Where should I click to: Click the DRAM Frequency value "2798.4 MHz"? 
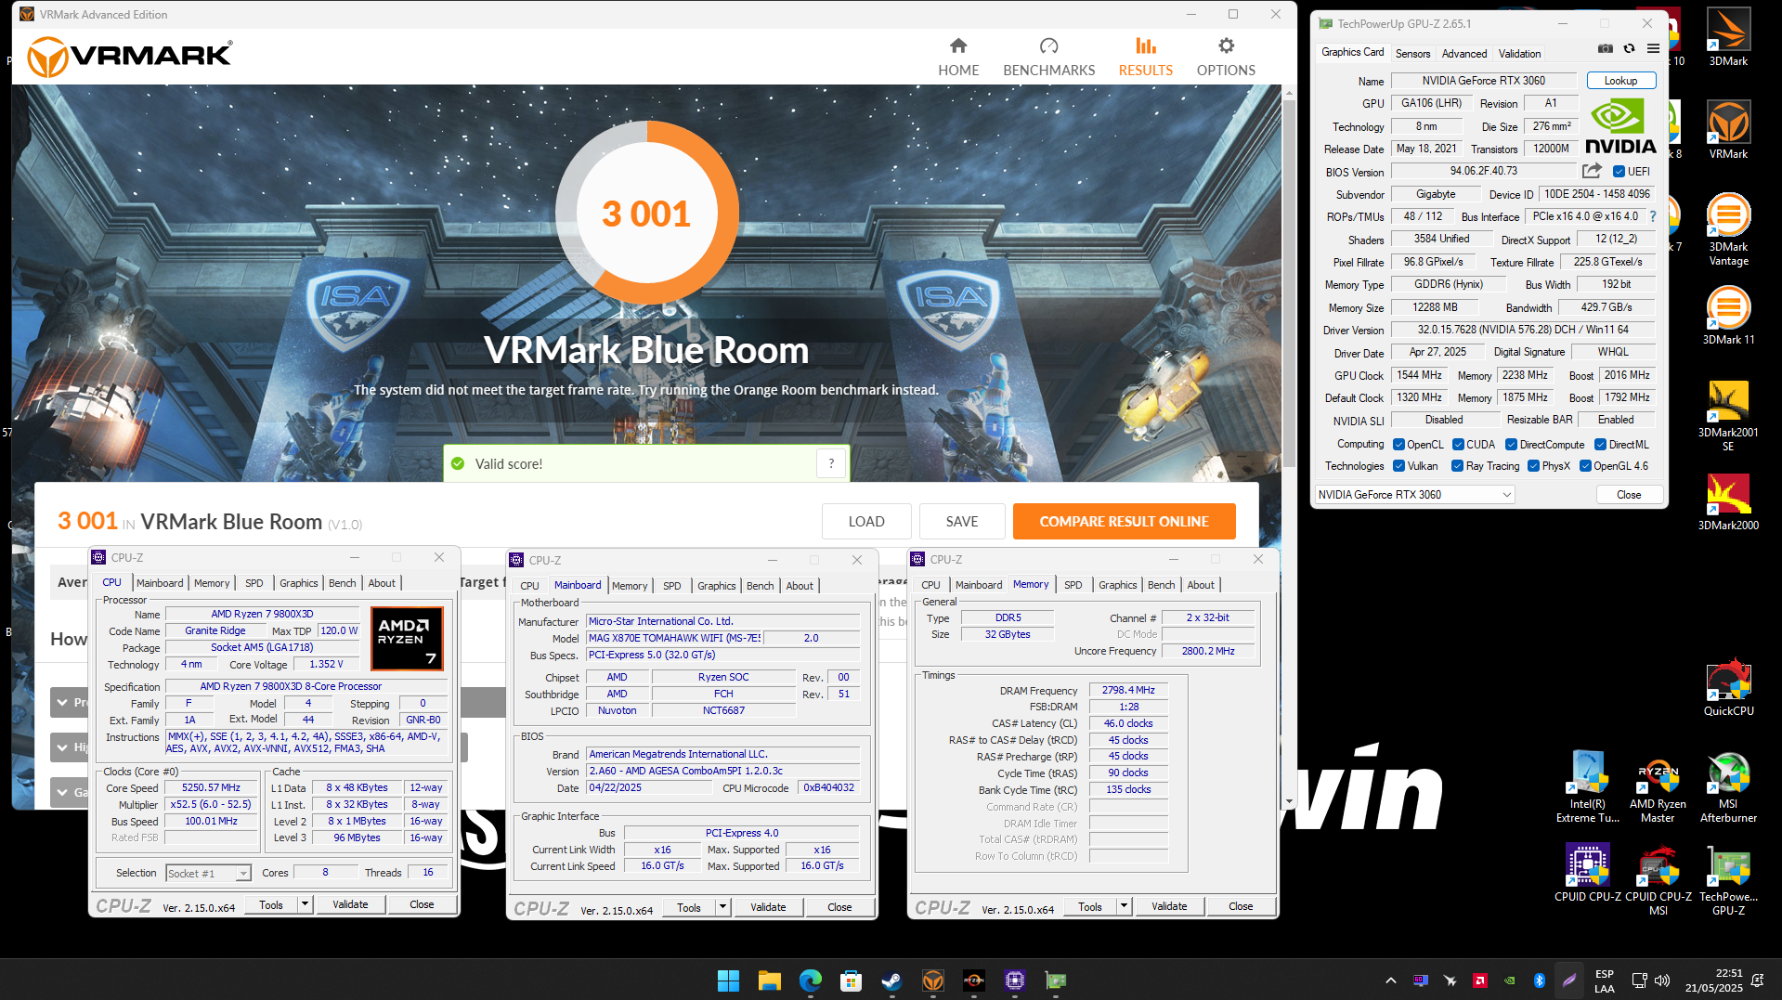tap(1128, 690)
